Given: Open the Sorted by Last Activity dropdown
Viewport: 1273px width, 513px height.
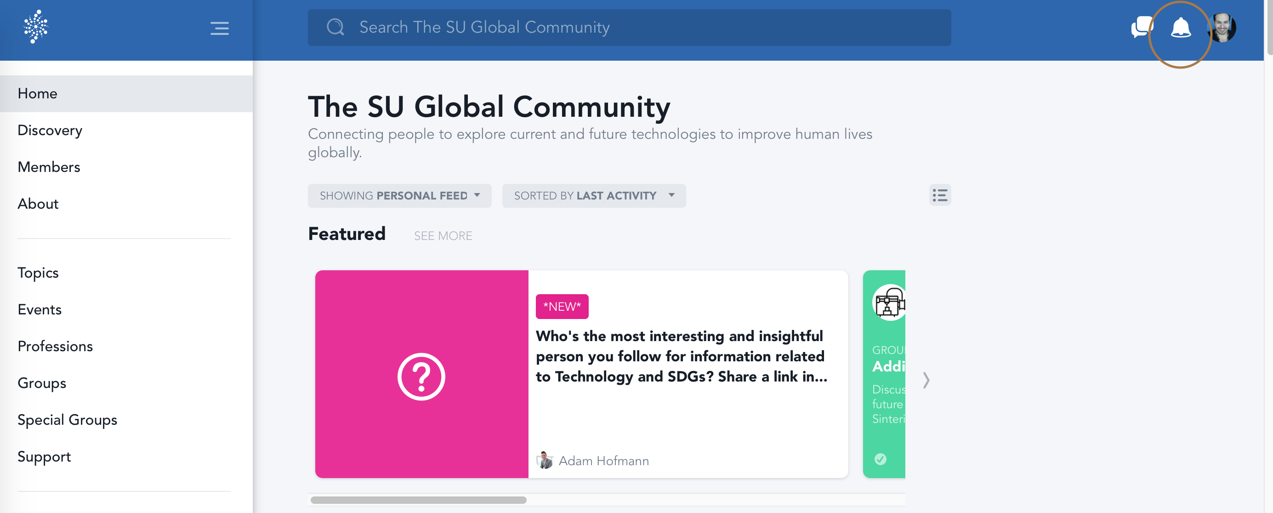Looking at the screenshot, I should tap(593, 196).
